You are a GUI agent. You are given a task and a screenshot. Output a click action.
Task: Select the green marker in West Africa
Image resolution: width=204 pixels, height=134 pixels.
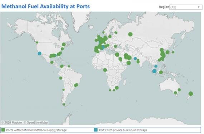105,70
